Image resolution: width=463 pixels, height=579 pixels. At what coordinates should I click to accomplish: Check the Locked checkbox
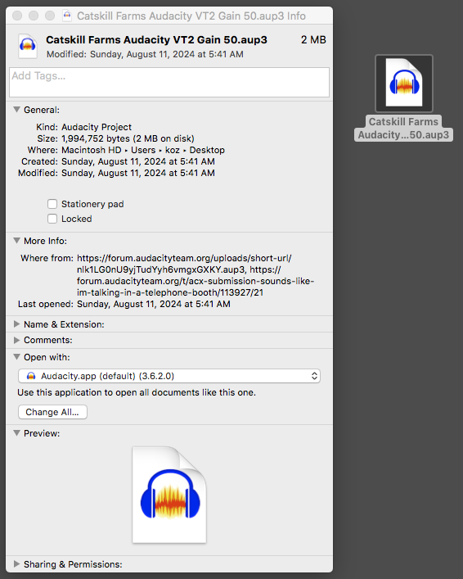coord(52,219)
